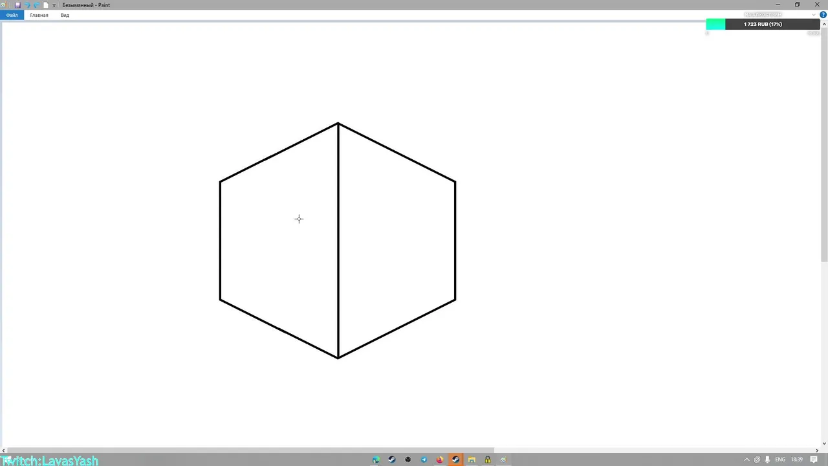Switch to the Вид ribbon tab
This screenshot has width=828, height=466.
(x=65, y=15)
